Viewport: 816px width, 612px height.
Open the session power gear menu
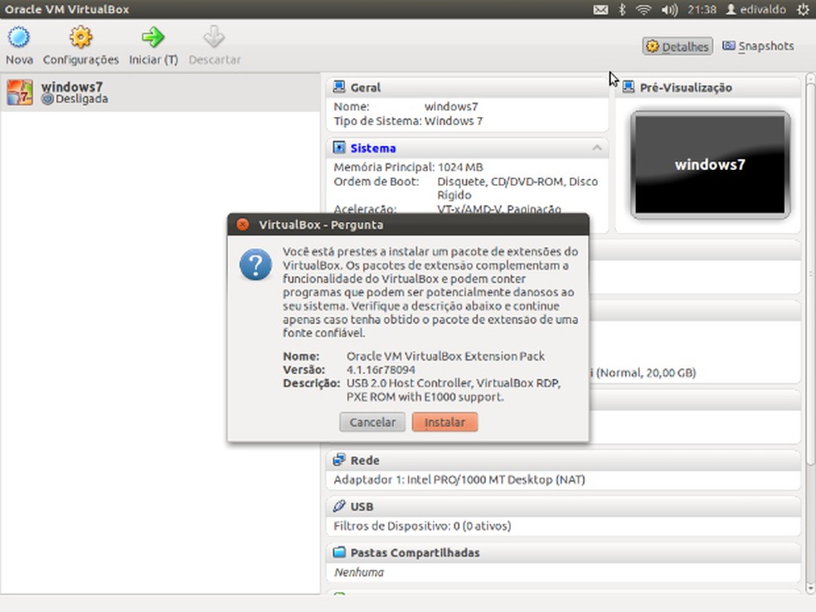[x=803, y=9]
